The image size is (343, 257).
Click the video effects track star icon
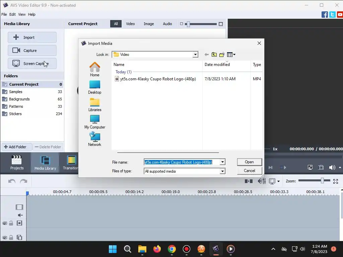tap(19, 223)
